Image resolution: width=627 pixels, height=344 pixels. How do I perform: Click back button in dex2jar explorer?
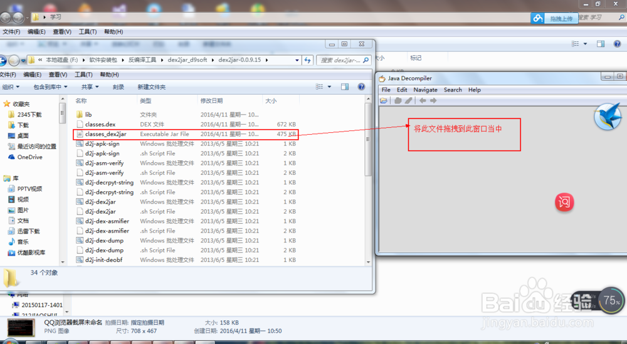pos(3,60)
